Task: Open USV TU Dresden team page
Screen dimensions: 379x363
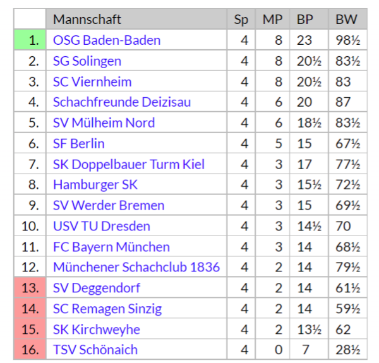Action: 102,226
